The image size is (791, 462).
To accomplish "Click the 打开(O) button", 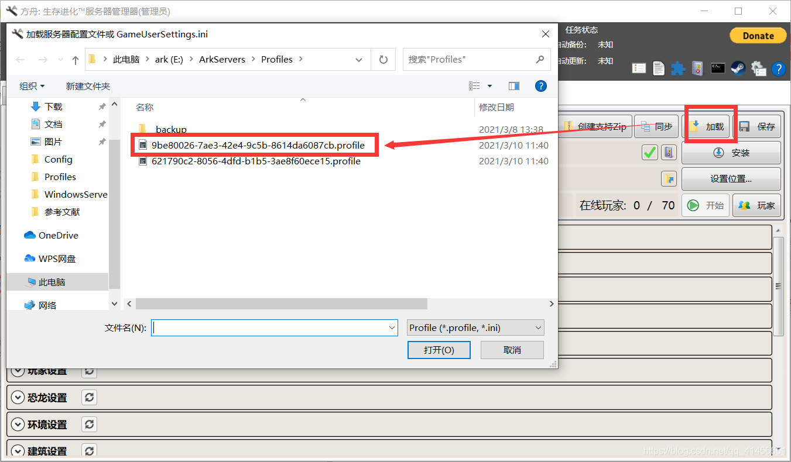I will pos(439,350).
